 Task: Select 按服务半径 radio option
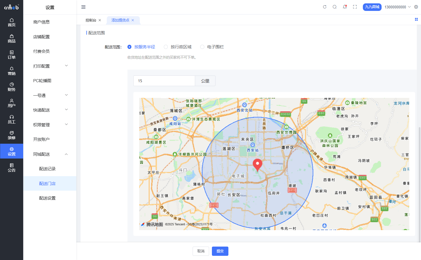click(x=129, y=47)
